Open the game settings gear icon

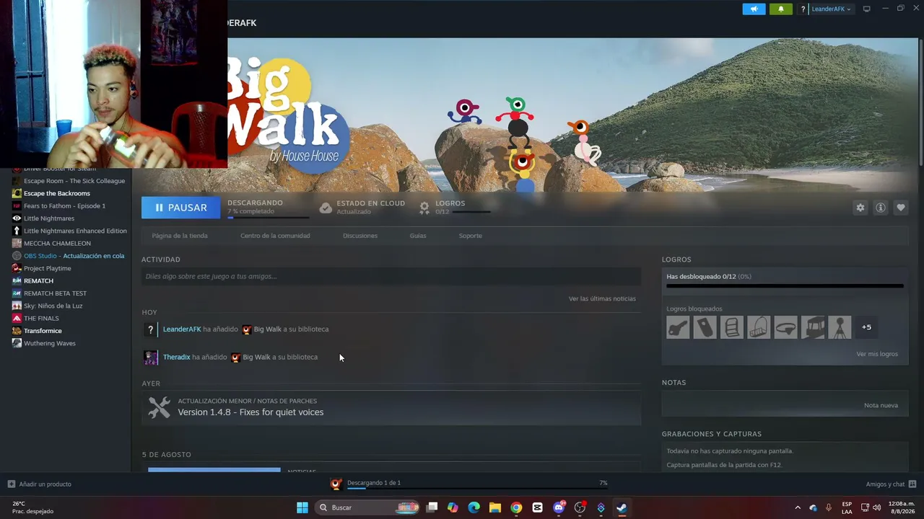pyautogui.click(x=860, y=208)
